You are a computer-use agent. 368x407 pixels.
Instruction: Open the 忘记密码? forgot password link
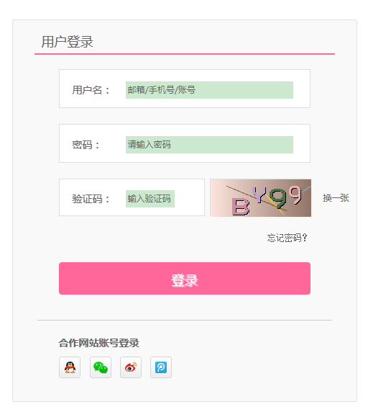point(287,238)
